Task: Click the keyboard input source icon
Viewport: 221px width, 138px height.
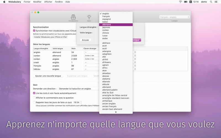Action: coord(191,2)
